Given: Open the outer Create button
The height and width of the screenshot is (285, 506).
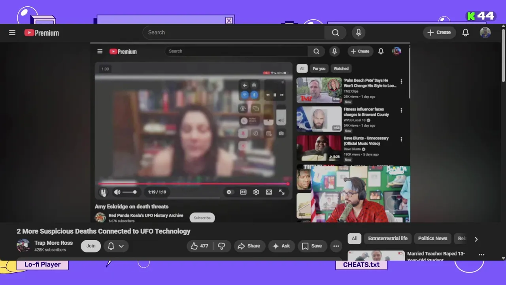Looking at the screenshot, I should click(439, 32).
